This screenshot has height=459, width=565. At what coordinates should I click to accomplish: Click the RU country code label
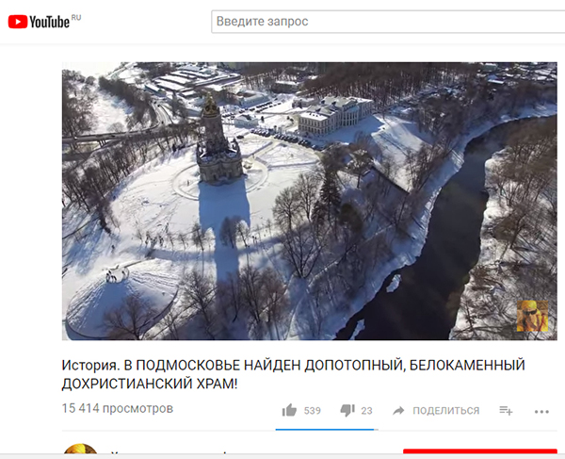76,17
